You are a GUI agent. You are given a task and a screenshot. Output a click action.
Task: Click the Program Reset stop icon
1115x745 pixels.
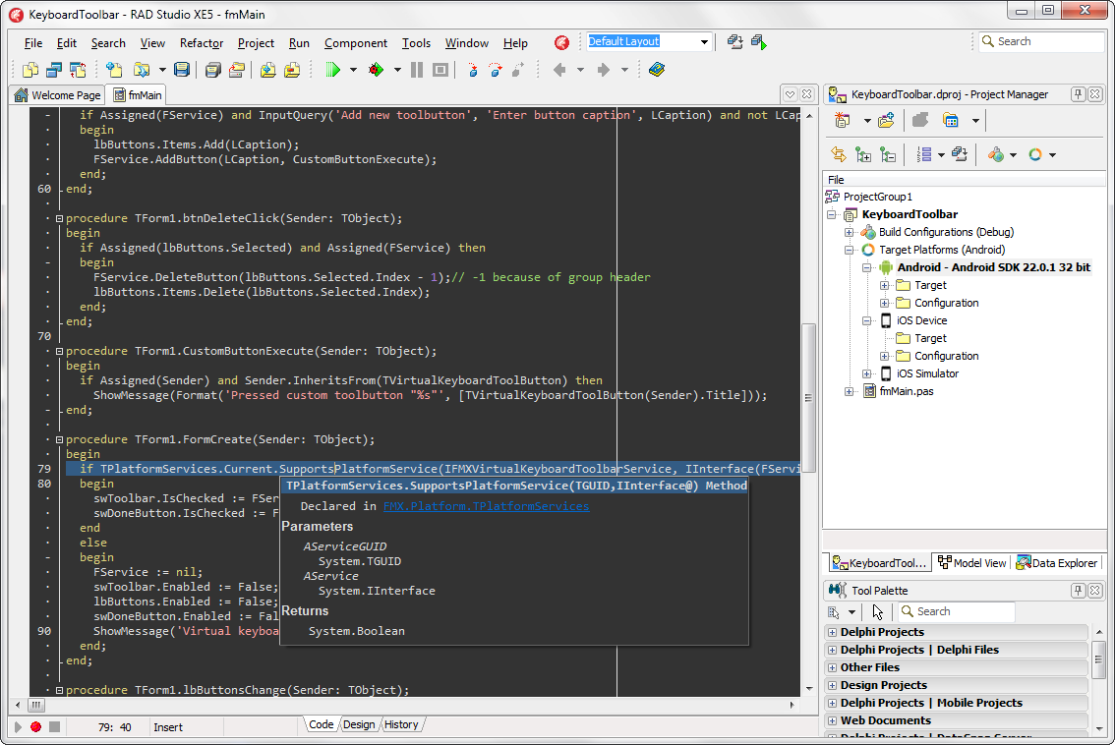point(440,70)
